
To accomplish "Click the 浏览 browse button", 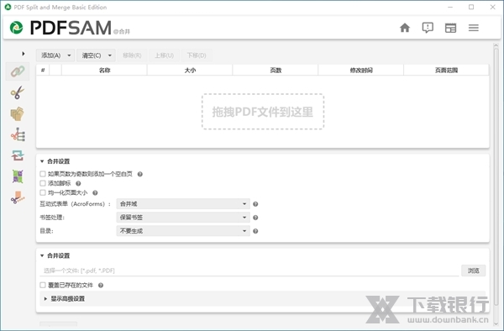I will pos(473,271).
